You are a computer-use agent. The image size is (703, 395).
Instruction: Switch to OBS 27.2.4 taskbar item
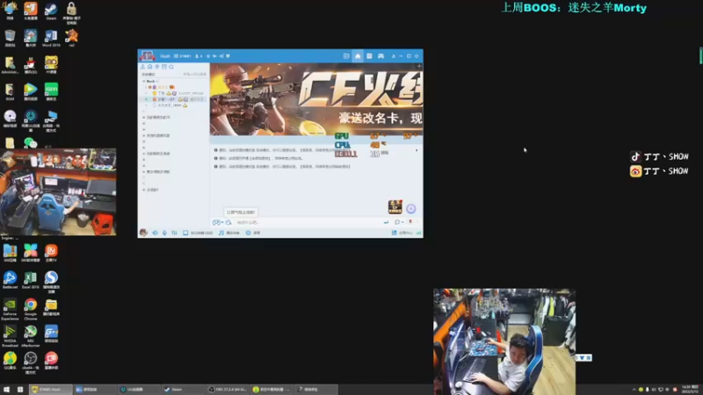pos(227,390)
